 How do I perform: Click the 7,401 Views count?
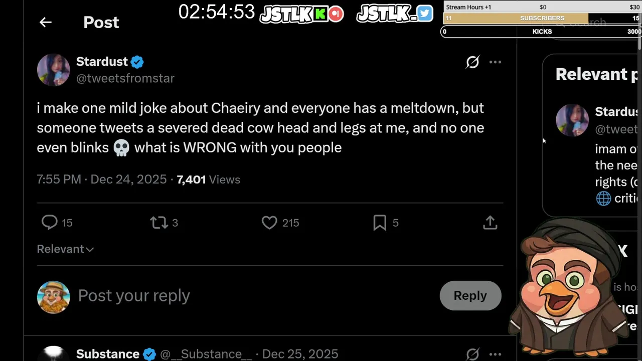coord(208,179)
